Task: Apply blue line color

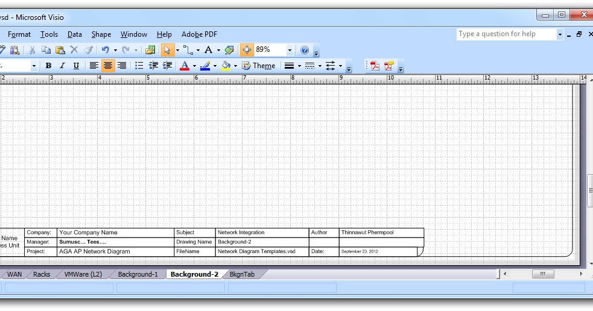Action: click(205, 66)
